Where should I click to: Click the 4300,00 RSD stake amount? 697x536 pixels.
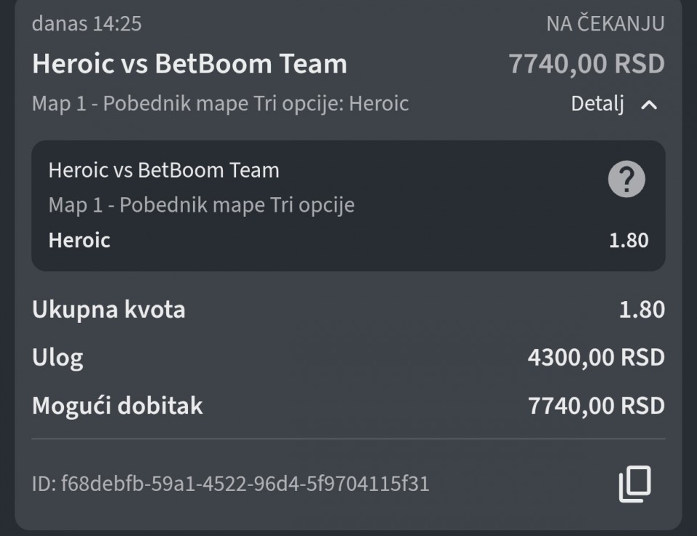[x=595, y=358]
